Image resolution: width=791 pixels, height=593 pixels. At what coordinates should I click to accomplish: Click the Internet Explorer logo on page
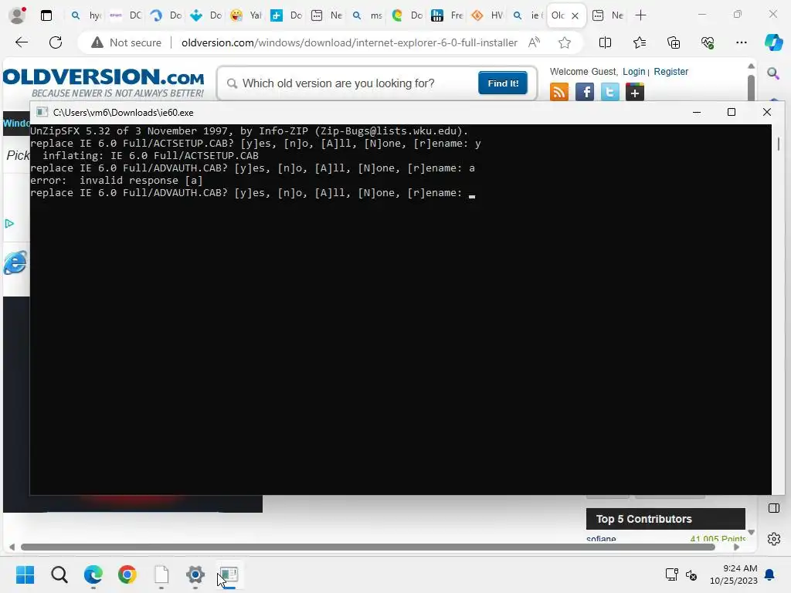(x=15, y=263)
